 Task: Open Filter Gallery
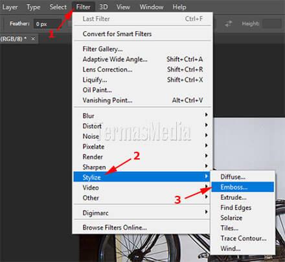coord(141,49)
